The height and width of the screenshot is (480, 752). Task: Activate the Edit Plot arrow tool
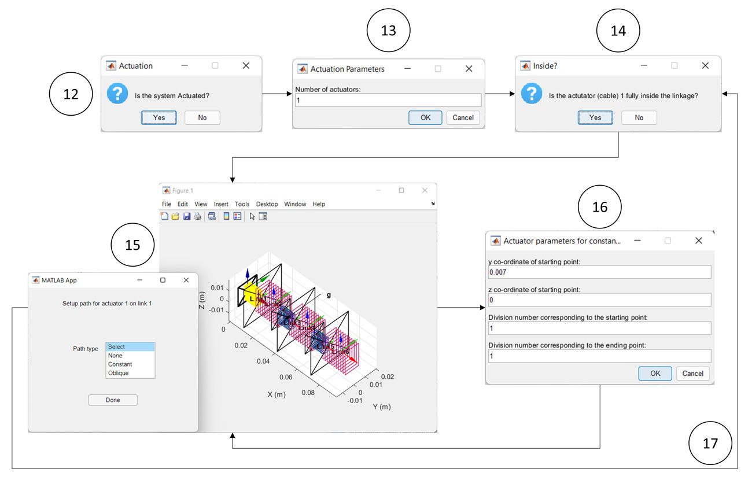(252, 216)
